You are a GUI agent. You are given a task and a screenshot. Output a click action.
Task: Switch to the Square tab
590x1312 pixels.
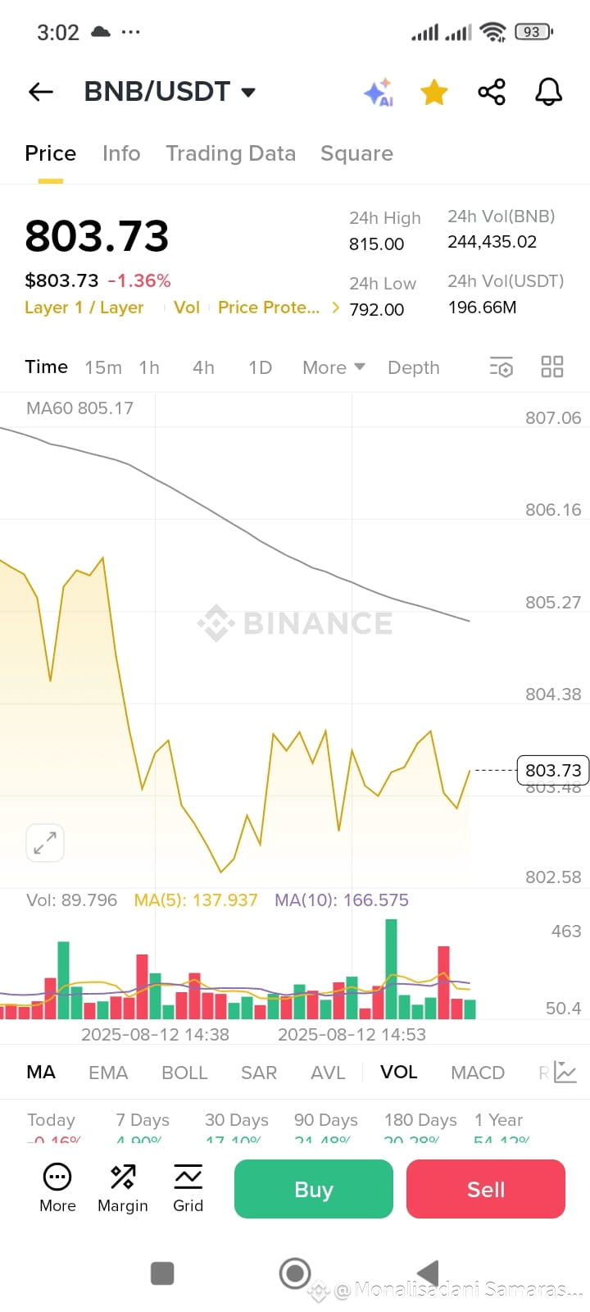point(356,153)
